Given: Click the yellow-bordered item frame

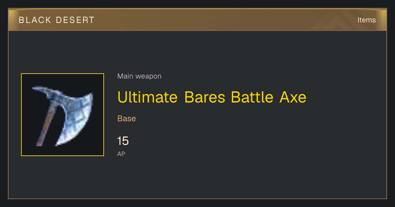Looking at the screenshot, I should pyautogui.click(x=63, y=115).
